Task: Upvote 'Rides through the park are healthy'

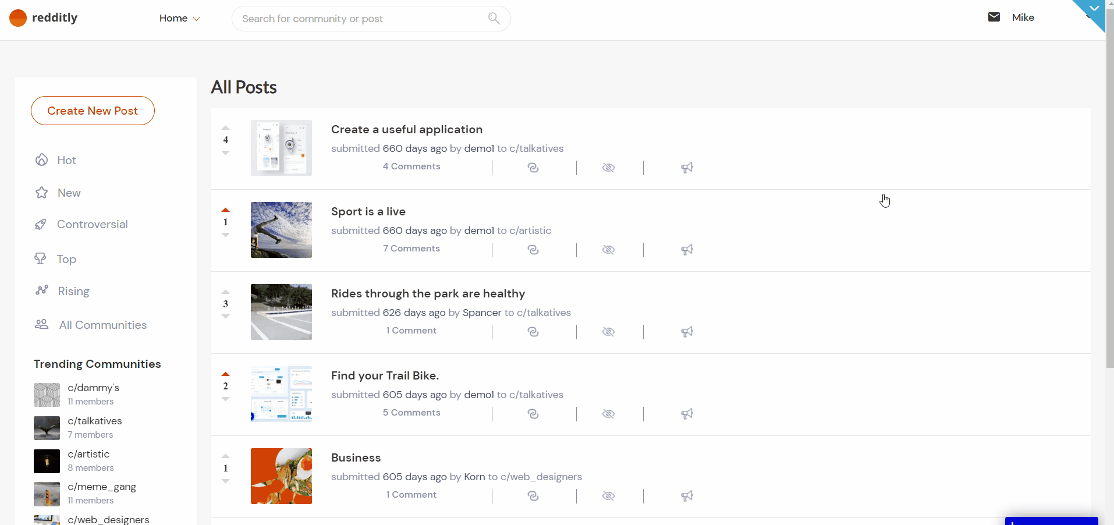Action: coord(226,292)
